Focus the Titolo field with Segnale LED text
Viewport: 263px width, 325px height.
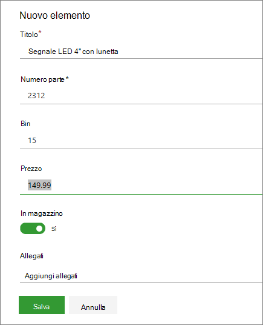click(x=141, y=52)
